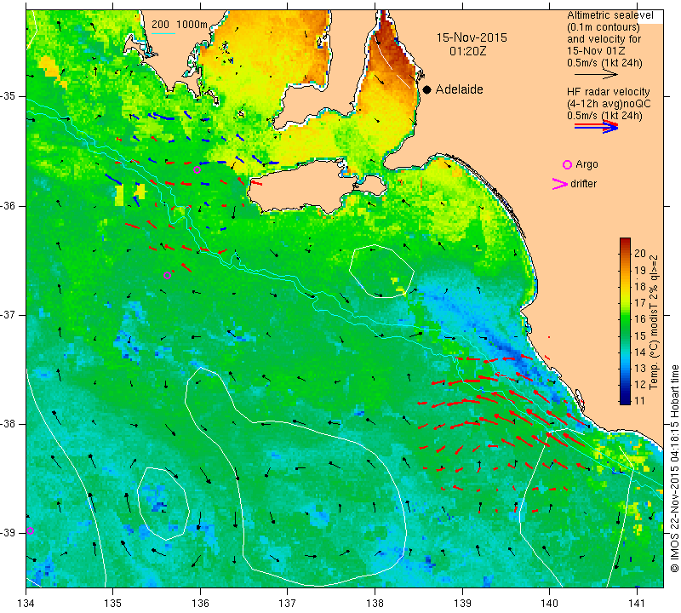
Task: Click the temperature color bar at 20
Action: click(x=625, y=253)
